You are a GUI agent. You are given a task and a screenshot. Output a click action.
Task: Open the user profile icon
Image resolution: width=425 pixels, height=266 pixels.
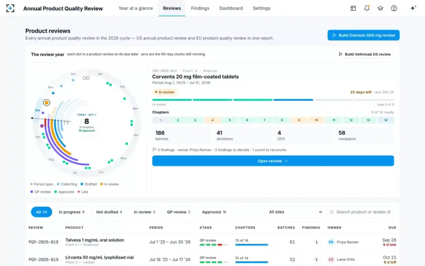394,8
